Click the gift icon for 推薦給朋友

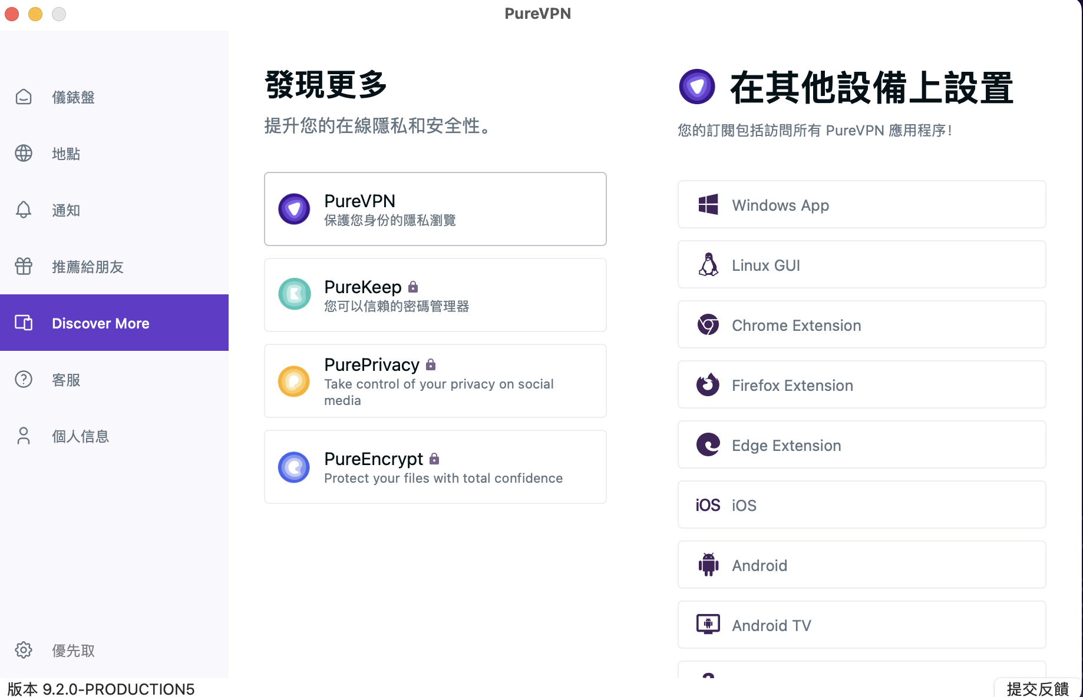coord(24,266)
